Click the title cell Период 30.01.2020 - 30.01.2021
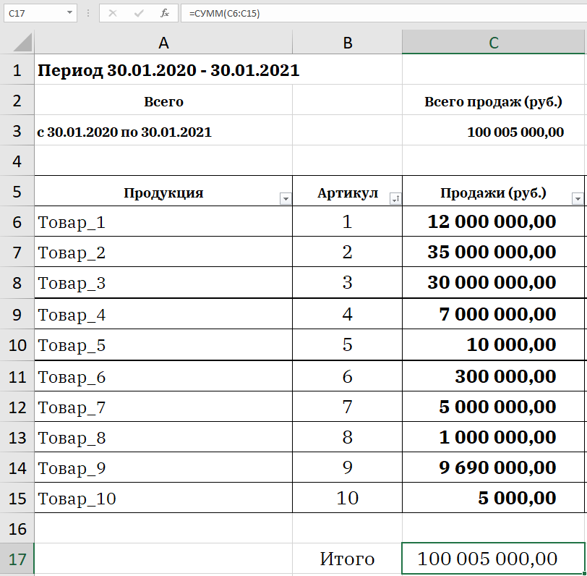 click(x=168, y=70)
